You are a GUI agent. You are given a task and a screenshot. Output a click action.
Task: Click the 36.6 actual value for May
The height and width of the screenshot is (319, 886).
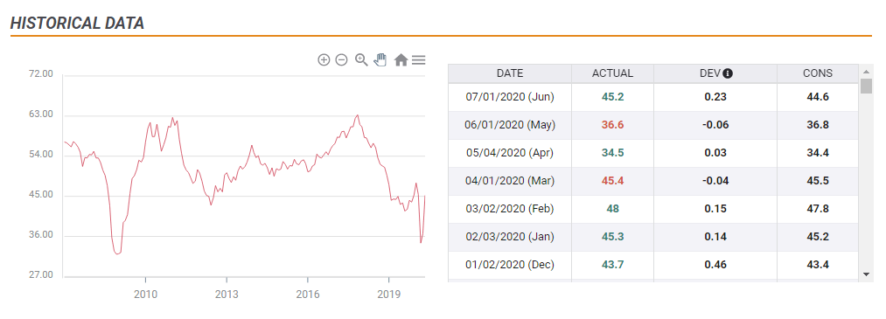(612, 125)
